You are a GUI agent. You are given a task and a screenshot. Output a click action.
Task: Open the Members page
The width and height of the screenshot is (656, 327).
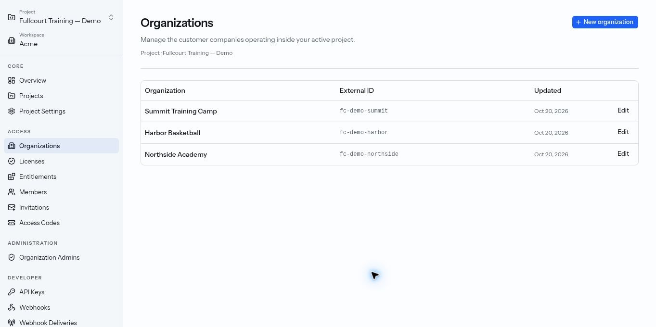[61, 192]
